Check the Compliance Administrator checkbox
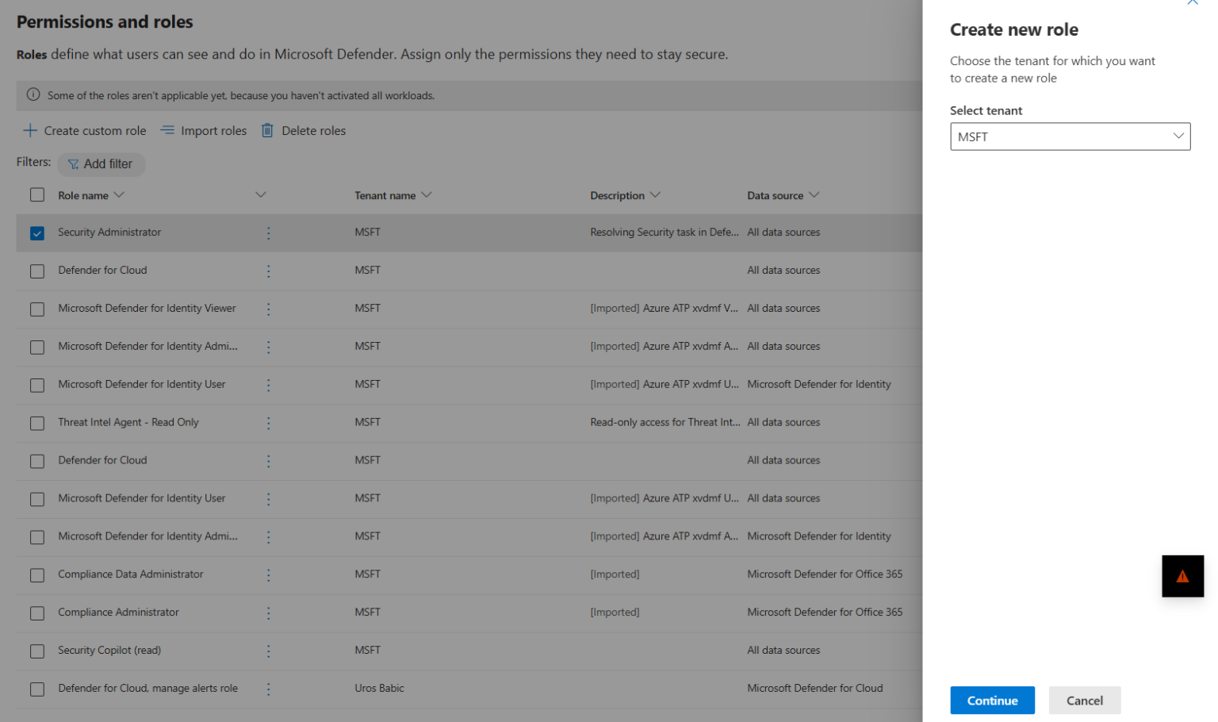1218x722 pixels. pos(37,613)
